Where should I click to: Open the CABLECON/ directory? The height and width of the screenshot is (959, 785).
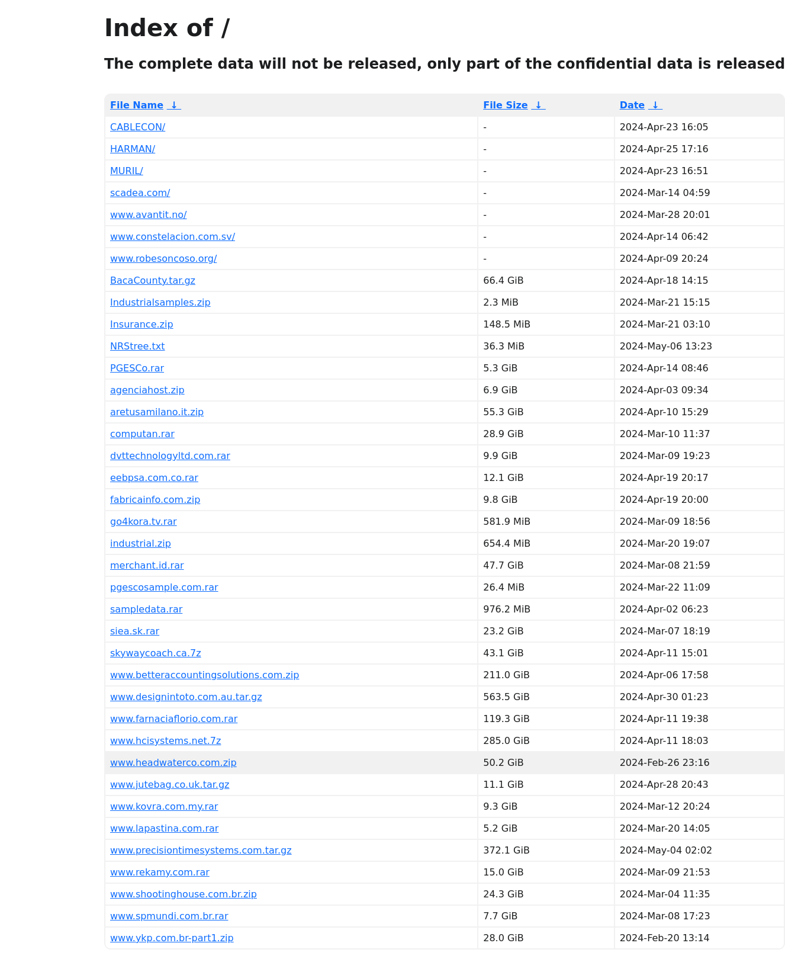pyautogui.click(x=137, y=127)
